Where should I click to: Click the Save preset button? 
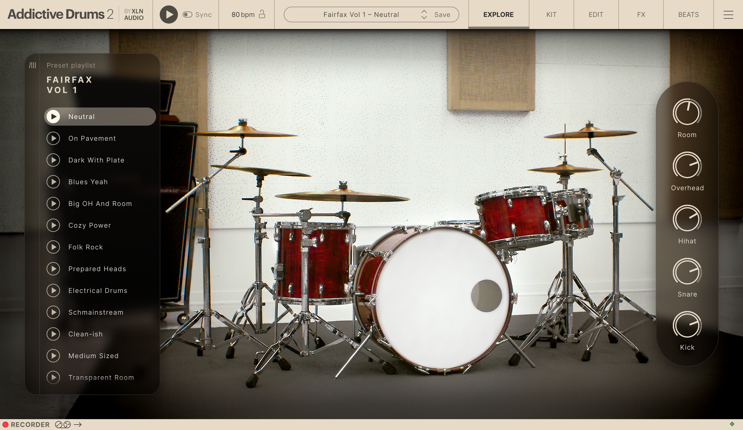442,14
